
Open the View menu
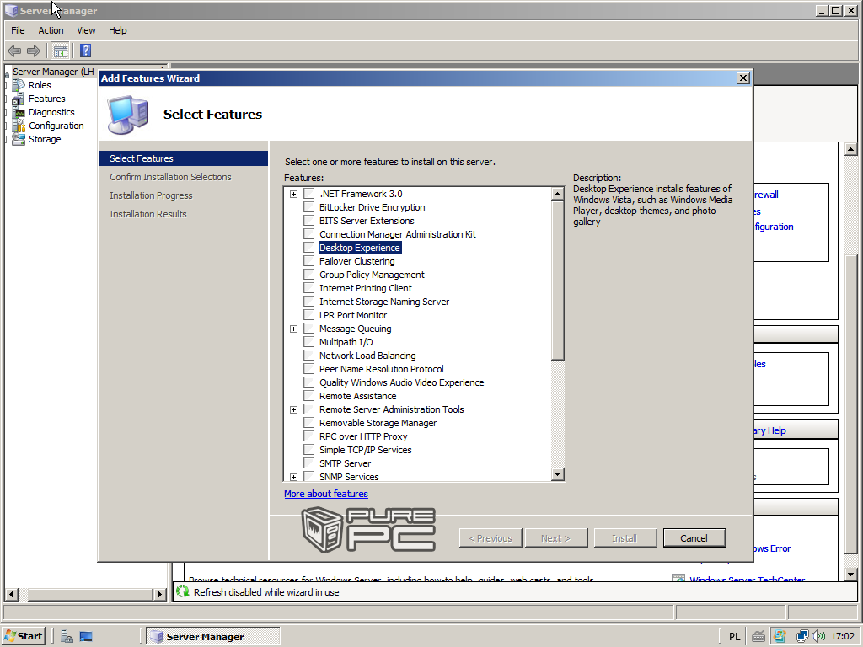(x=86, y=30)
